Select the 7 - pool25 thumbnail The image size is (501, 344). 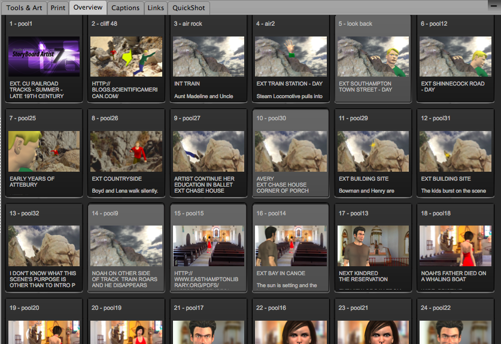(44, 151)
